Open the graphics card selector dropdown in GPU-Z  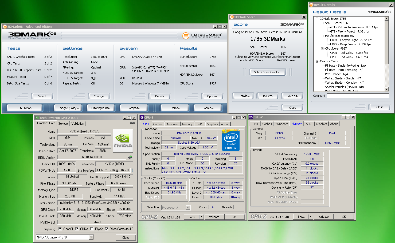91,237
